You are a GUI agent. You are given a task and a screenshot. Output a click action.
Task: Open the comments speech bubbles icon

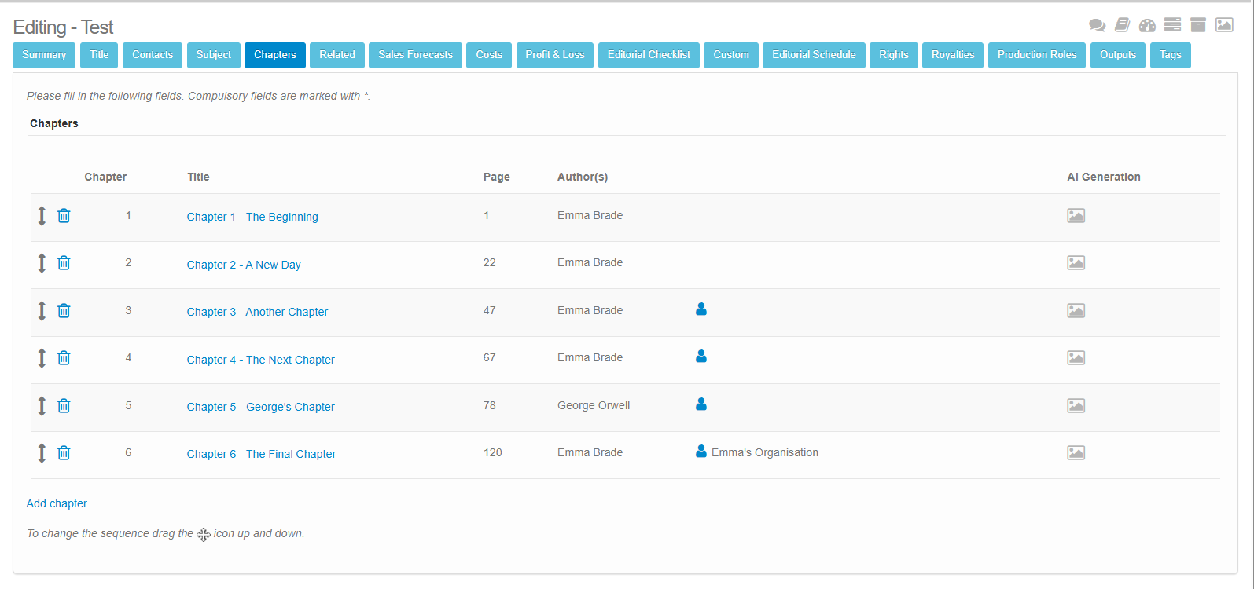[x=1097, y=25]
